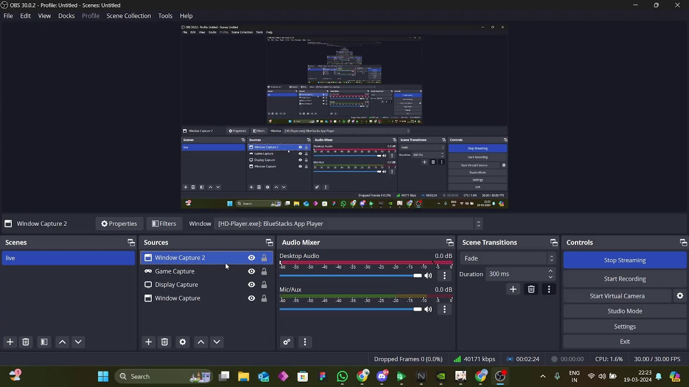Click the Exit button

624,342
